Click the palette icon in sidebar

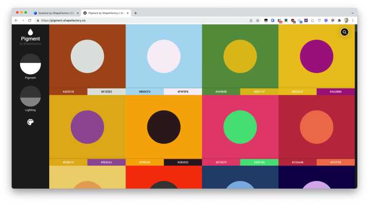click(30, 122)
